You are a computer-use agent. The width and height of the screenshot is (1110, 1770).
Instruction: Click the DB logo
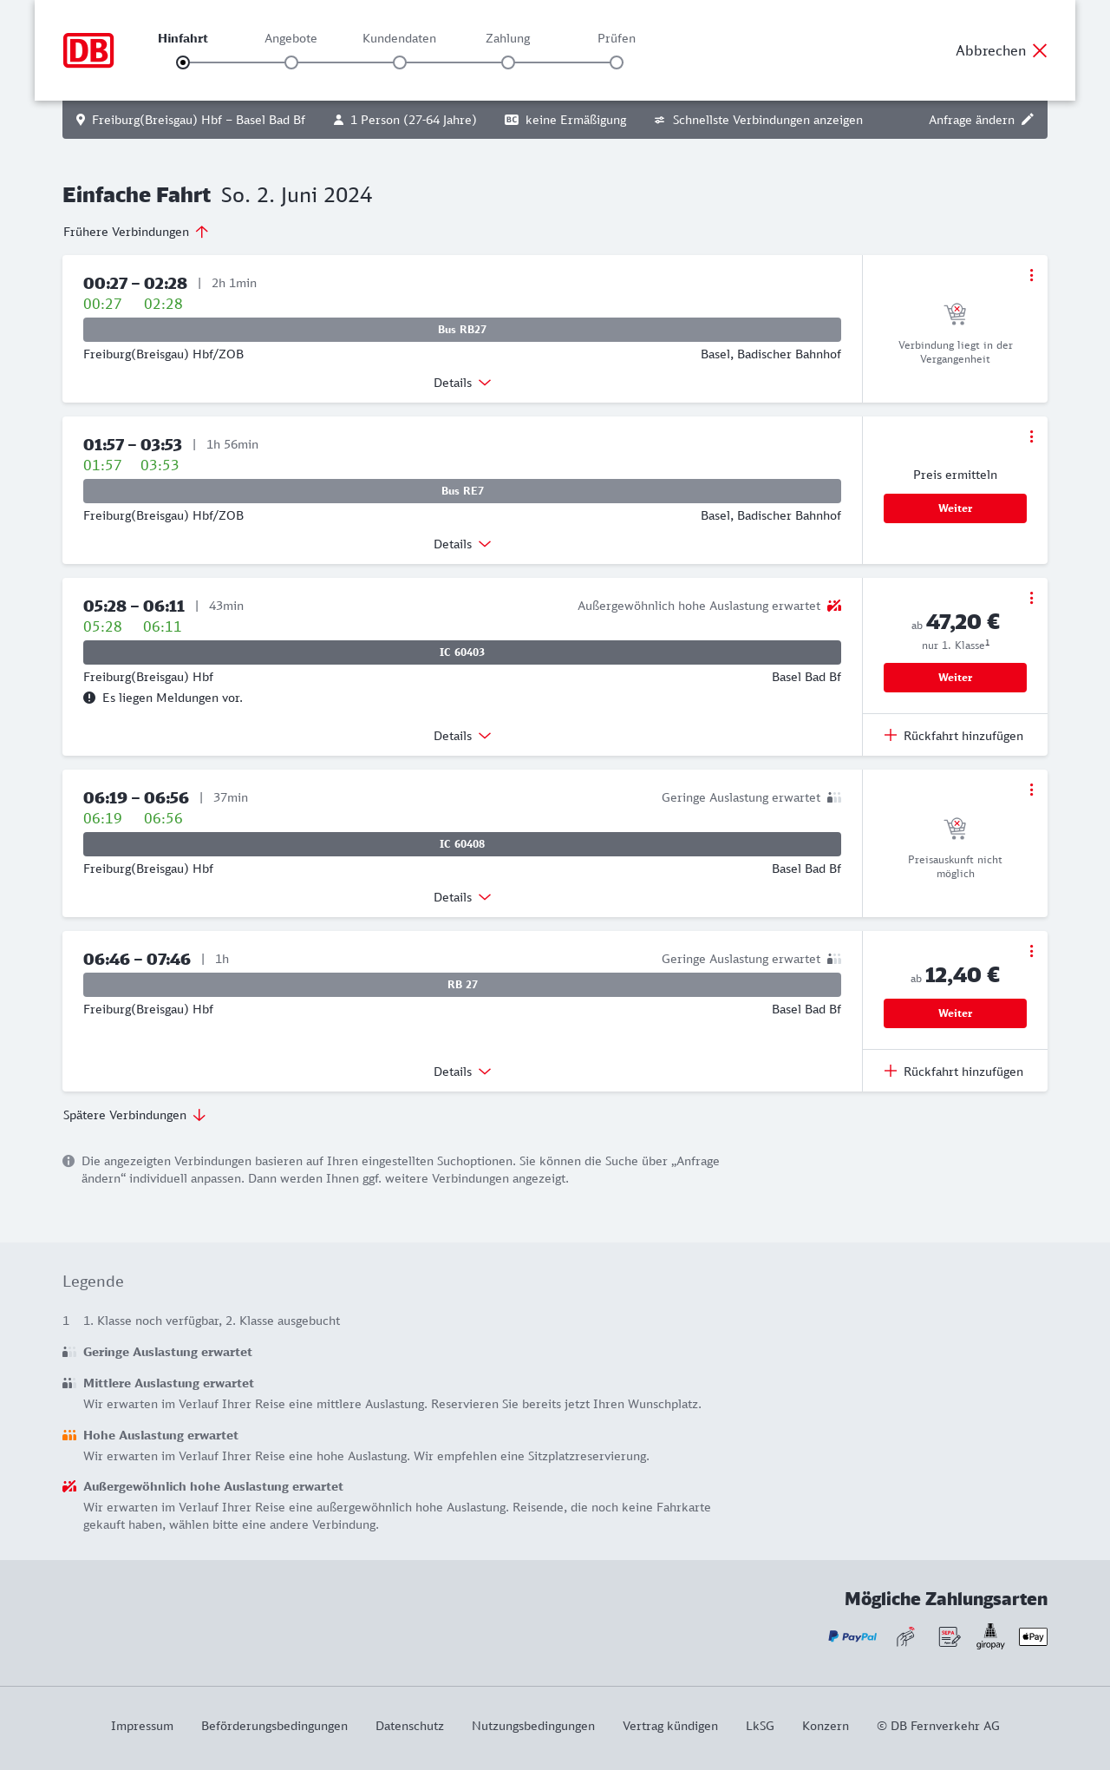(x=88, y=50)
